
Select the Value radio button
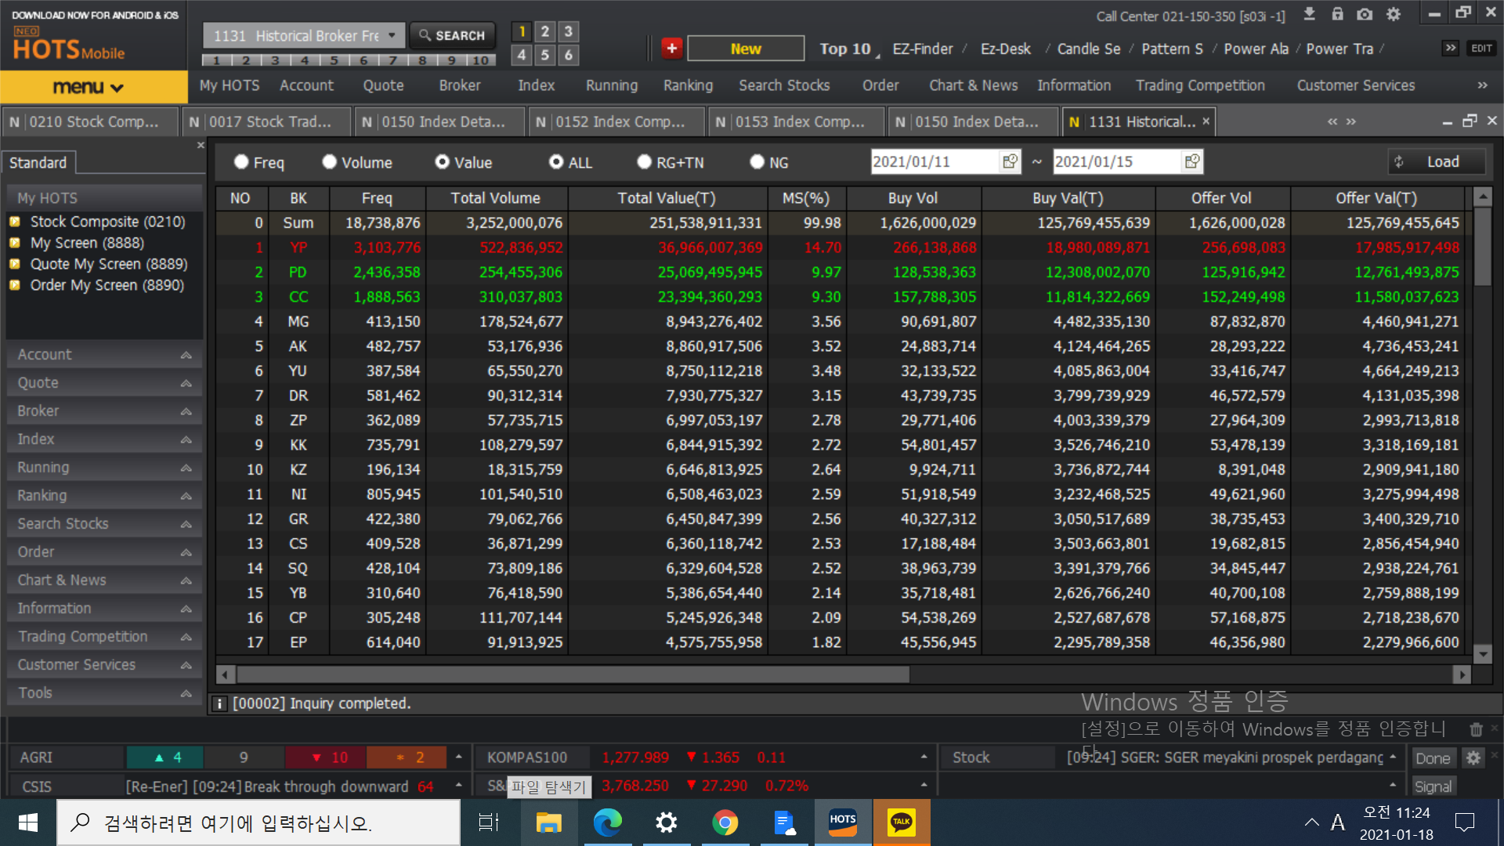(x=443, y=161)
